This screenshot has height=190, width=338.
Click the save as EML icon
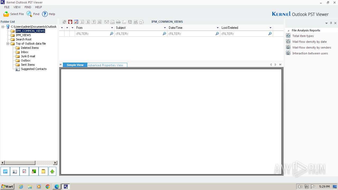click(112, 22)
